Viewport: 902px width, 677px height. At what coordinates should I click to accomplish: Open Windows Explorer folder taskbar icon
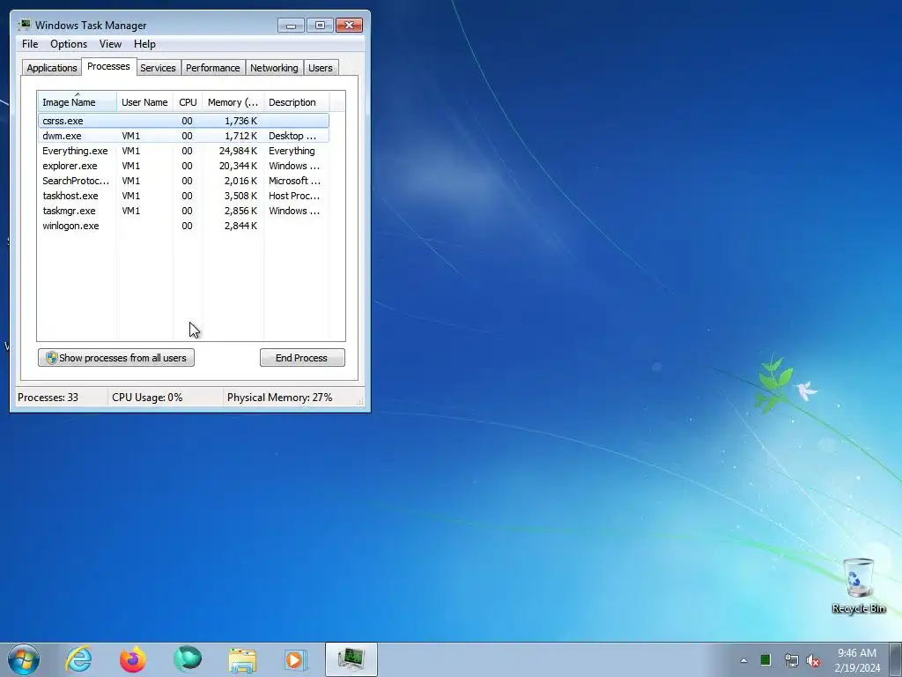click(242, 659)
